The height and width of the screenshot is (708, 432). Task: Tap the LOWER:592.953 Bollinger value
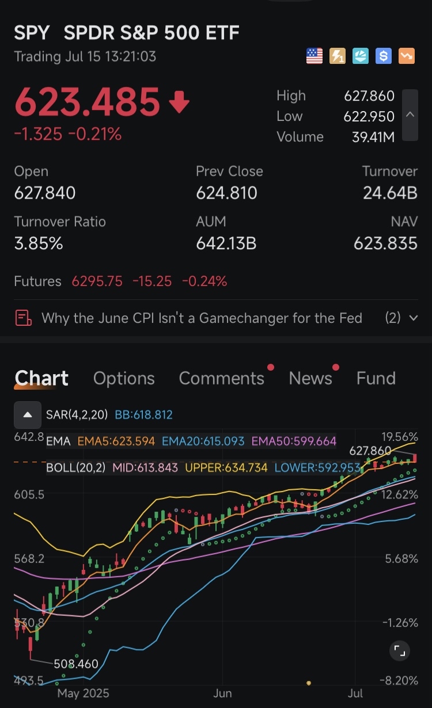click(317, 467)
